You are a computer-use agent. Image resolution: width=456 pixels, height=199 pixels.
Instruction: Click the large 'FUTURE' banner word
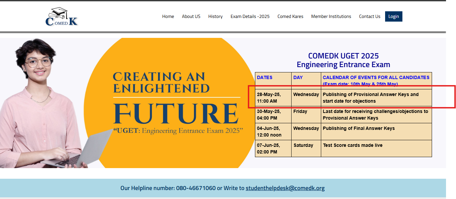click(x=176, y=114)
